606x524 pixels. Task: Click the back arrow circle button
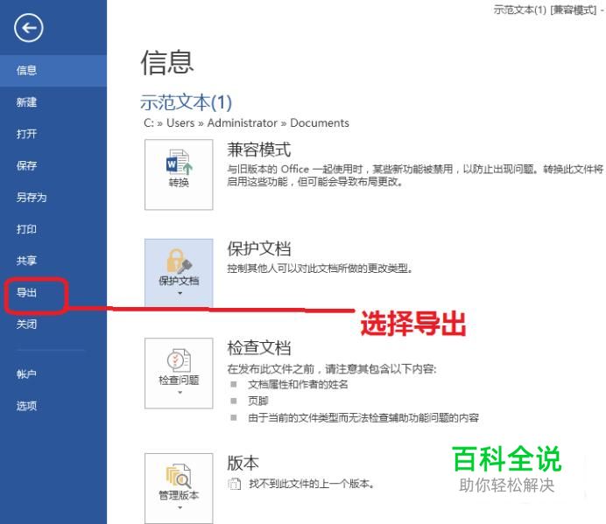pyautogui.click(x=29, y=28)
